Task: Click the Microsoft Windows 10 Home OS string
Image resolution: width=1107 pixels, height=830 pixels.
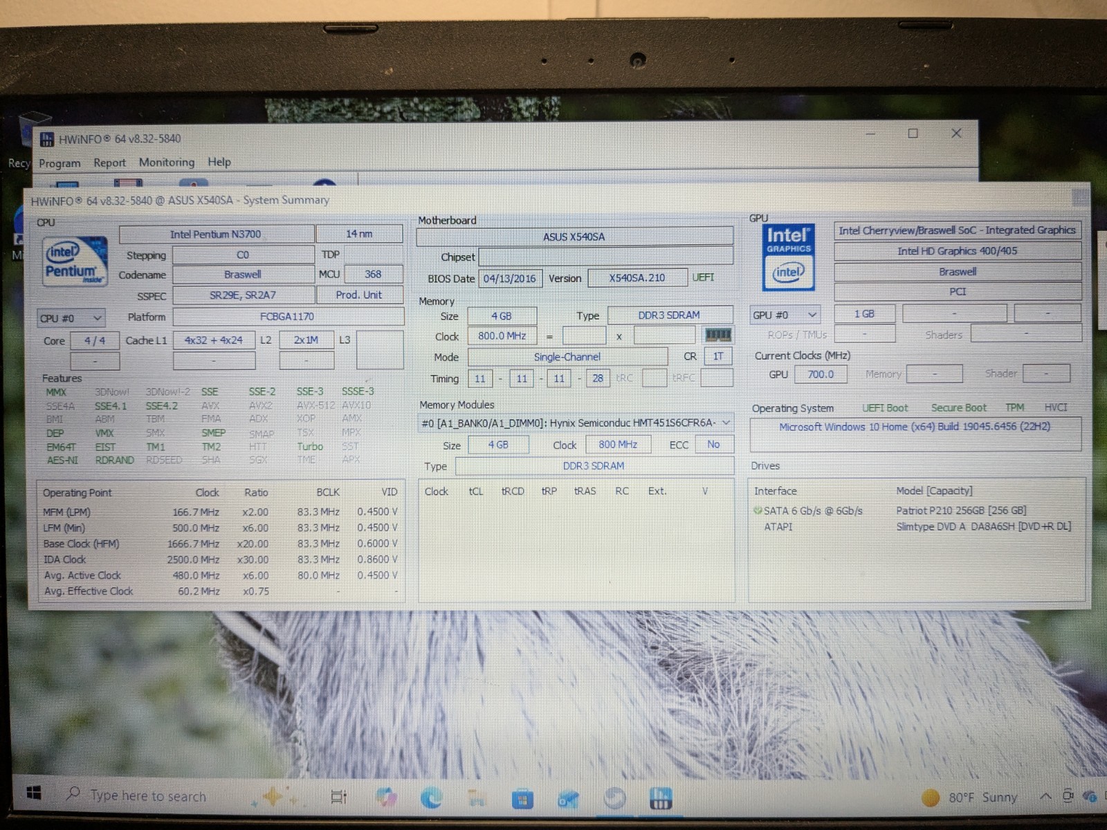Action: click(915, 427)
